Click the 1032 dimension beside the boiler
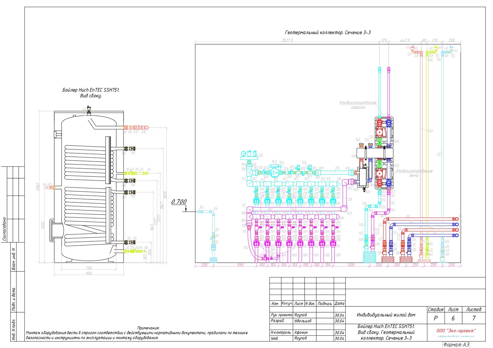This screenshot has height=348, width=493. pos(43,225)
